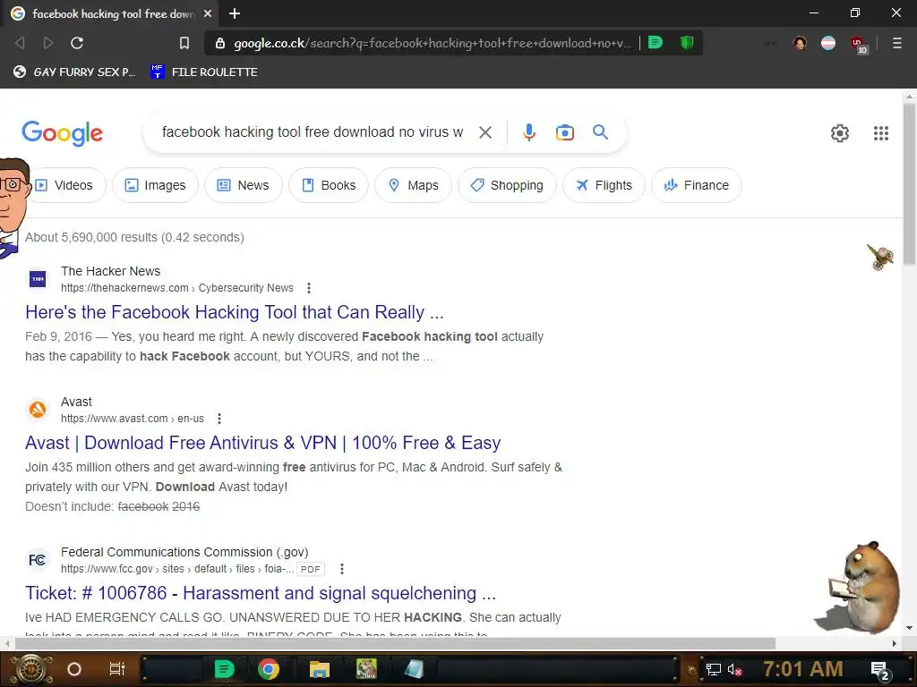Submit search with the magnifying glass
Image resolution: width=917 pixels, height=687 pixels.
tap(600, 132)
